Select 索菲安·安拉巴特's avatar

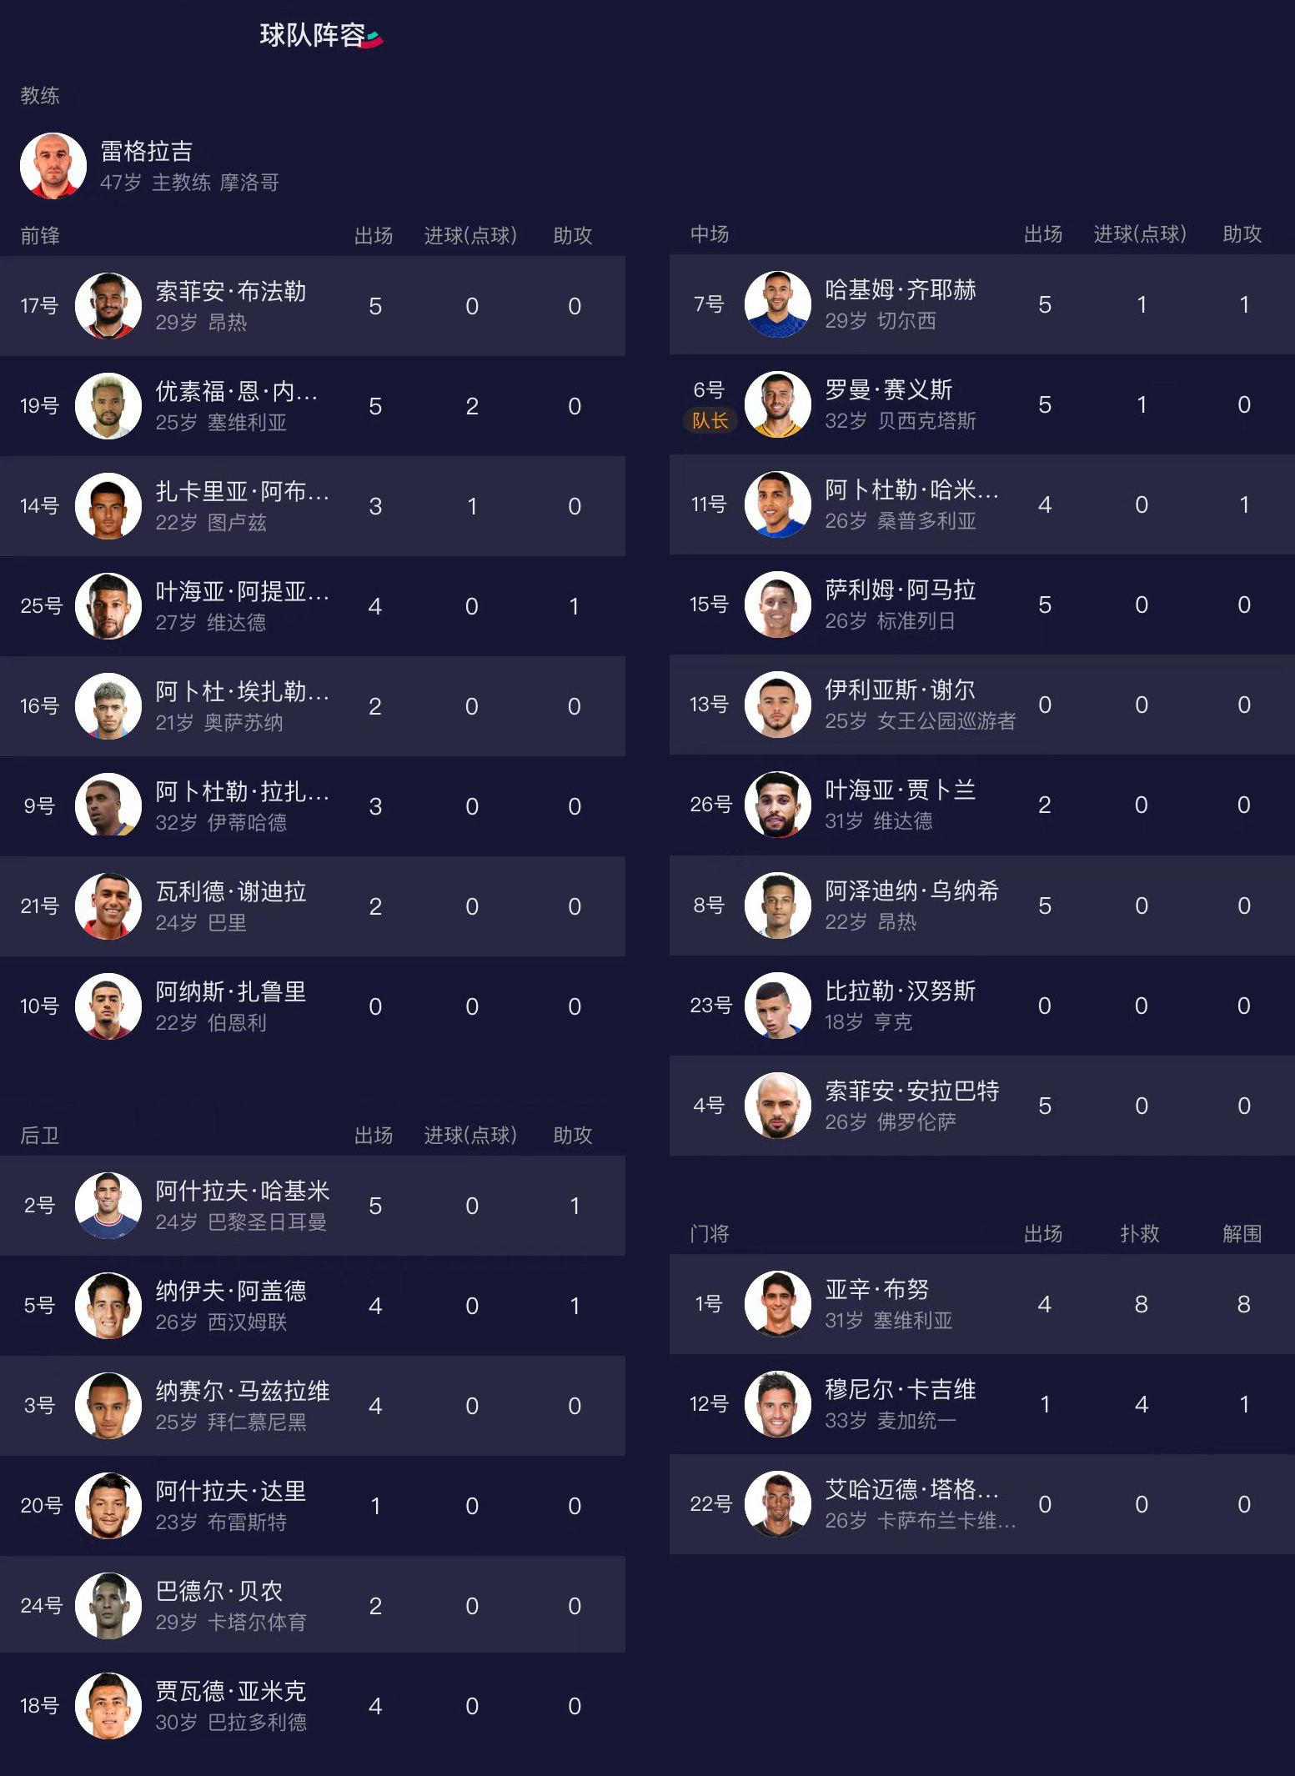[777, 1105]
